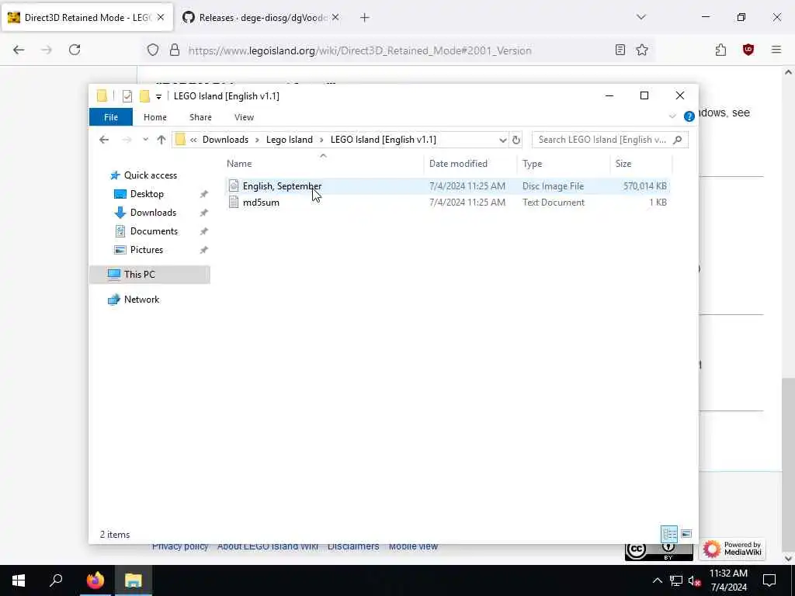Screen dimensions: 795x596
Task: Open Windows Start menu
Action: pos(19,580)
